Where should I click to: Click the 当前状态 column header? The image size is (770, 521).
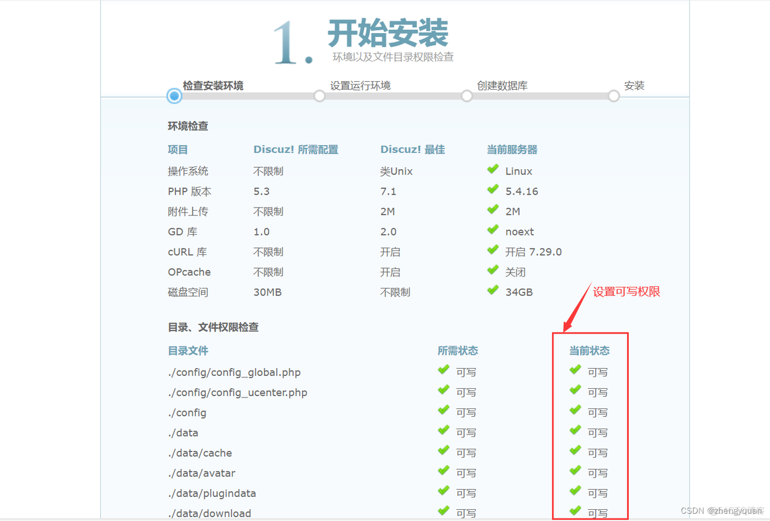pos(589,351)
